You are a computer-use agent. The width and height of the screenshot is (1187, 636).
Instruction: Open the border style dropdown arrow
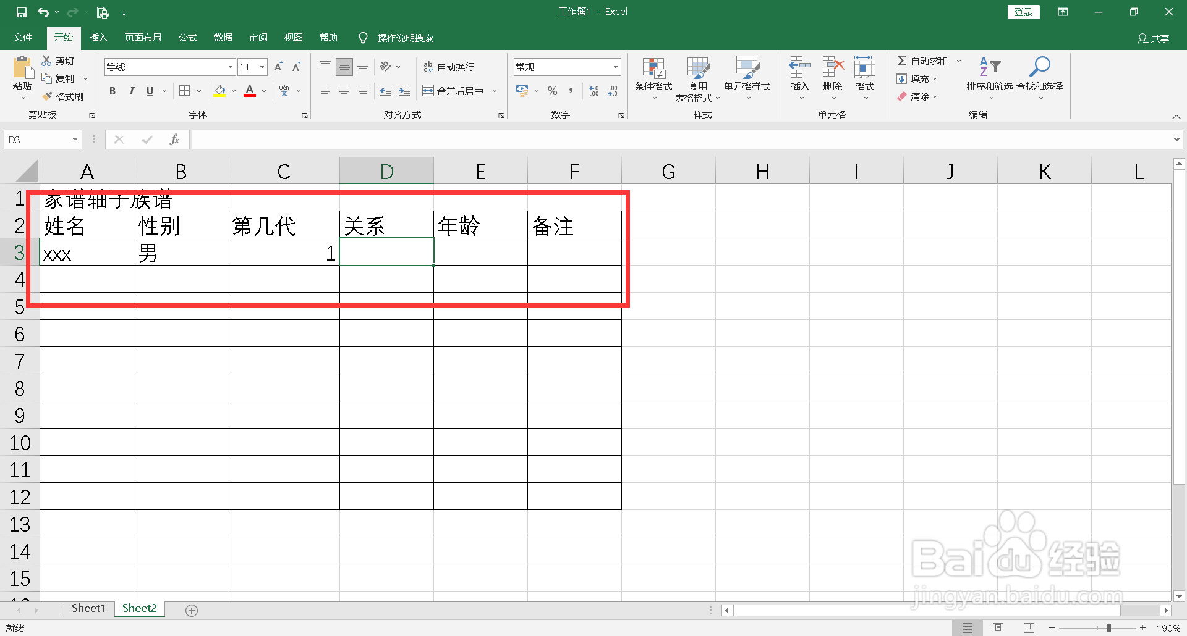[198, 90]
